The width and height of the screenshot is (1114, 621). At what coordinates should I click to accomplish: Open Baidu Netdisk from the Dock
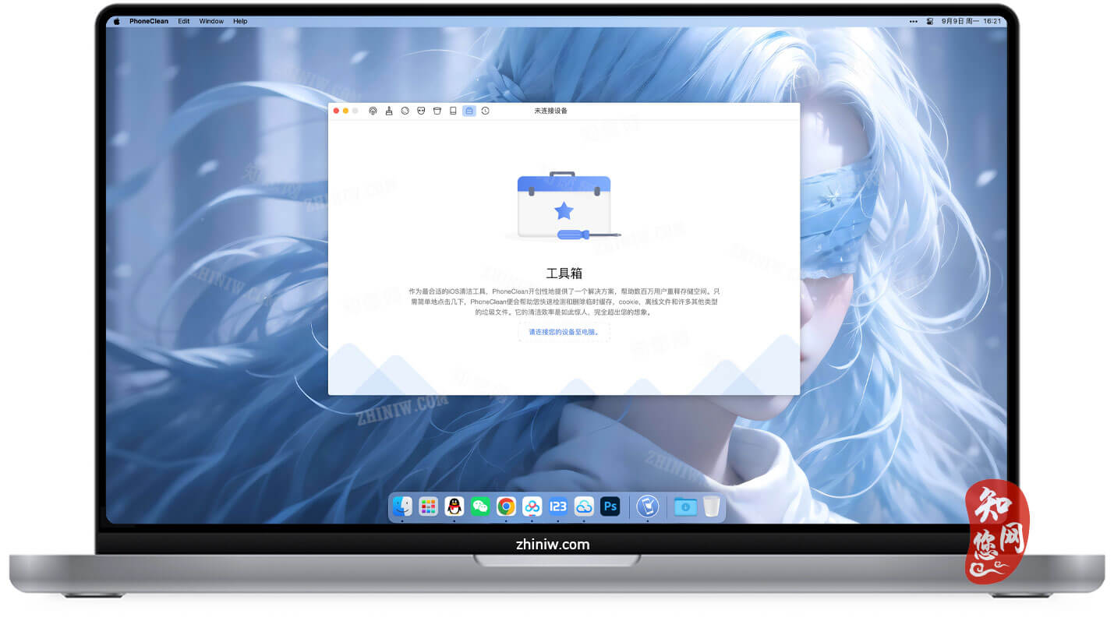pos(532,506)
